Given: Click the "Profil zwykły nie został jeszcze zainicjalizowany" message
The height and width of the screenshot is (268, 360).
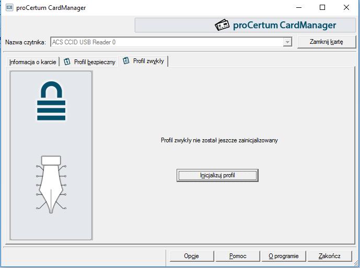Looking at the screenshot, I should [x=219, y=140].
